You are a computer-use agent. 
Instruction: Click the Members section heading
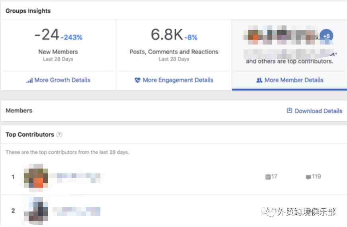pyautogui.click(x=19, y=111)
